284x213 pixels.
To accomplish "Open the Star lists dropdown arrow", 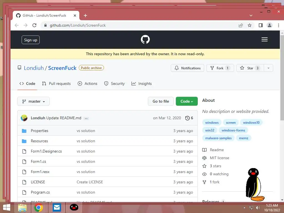I will click(x=268, y=68).
